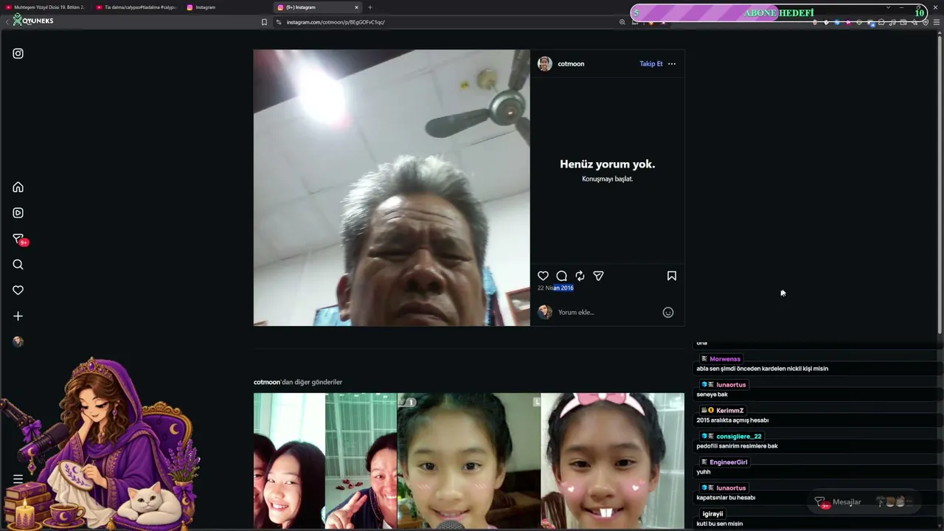Like the post with the heart icon
The width and height of the screenshot is (944, 531).
543,276
